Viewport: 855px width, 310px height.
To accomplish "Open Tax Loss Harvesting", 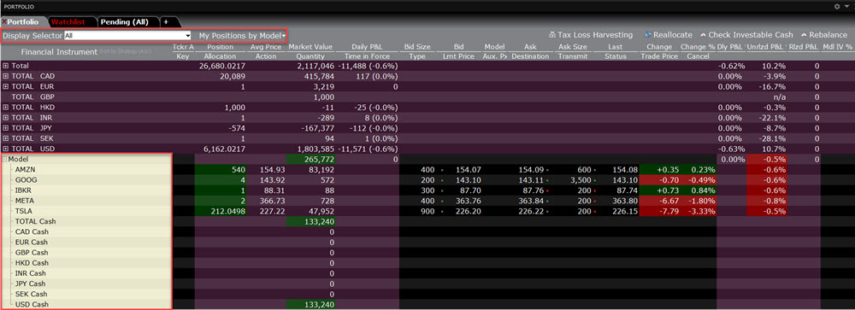I will (595, 35).
